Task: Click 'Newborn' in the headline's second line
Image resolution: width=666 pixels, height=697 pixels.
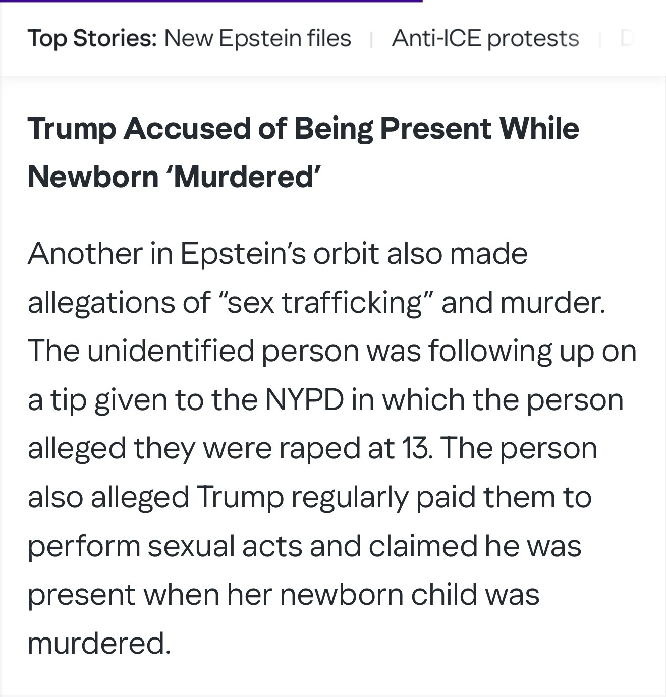Action: point(93,177)
